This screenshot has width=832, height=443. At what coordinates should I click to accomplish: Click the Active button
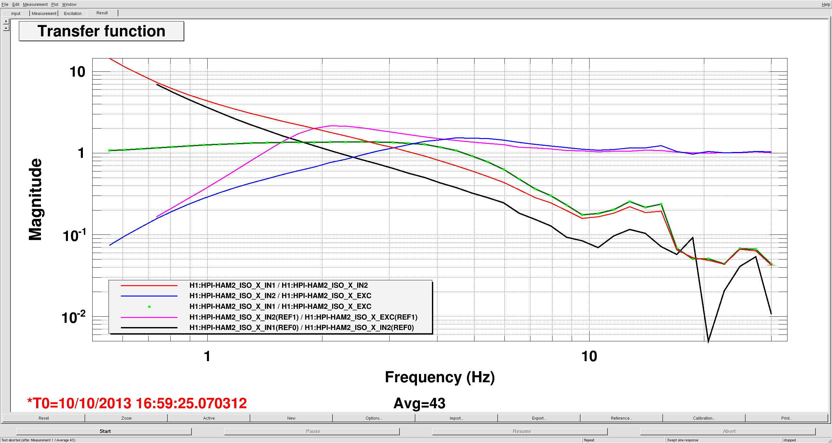coord(209,418)
